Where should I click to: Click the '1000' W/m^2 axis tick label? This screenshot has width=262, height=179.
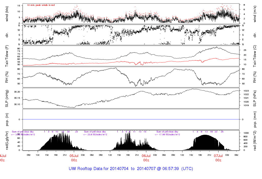tap(246, 133)
